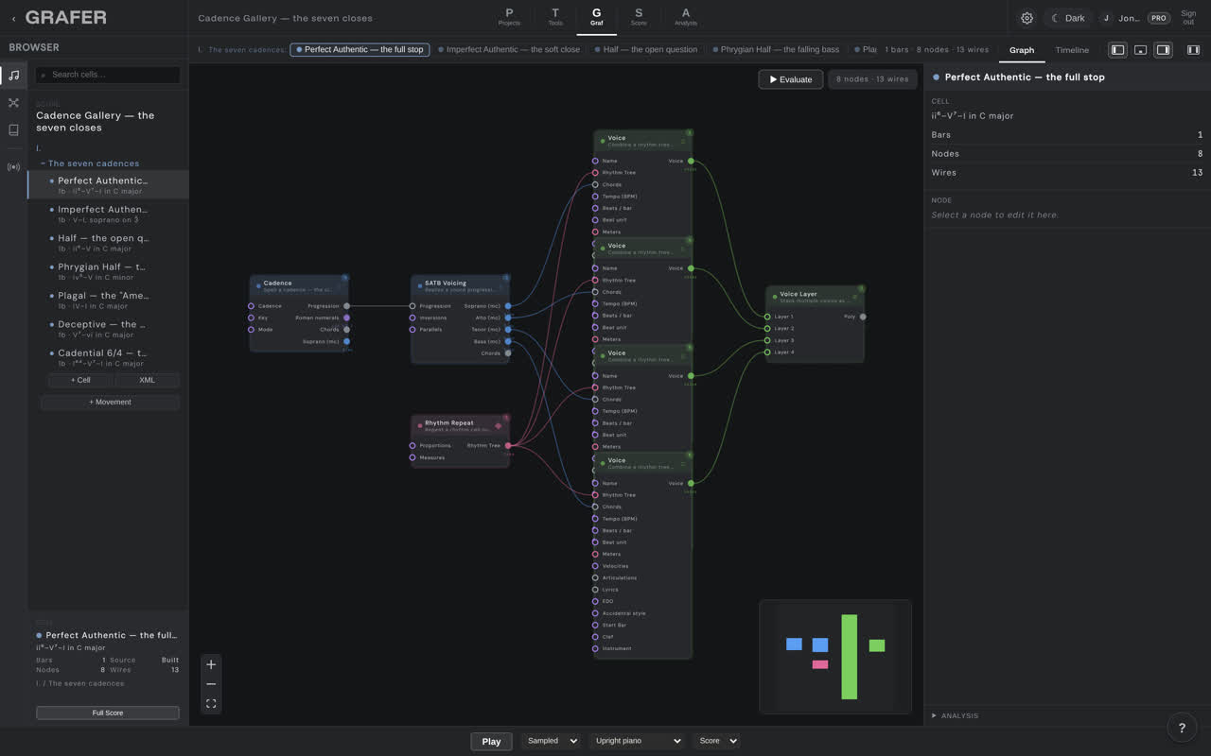
Task: Select Deceptive cell in browser list
Action: coord(108,329)
